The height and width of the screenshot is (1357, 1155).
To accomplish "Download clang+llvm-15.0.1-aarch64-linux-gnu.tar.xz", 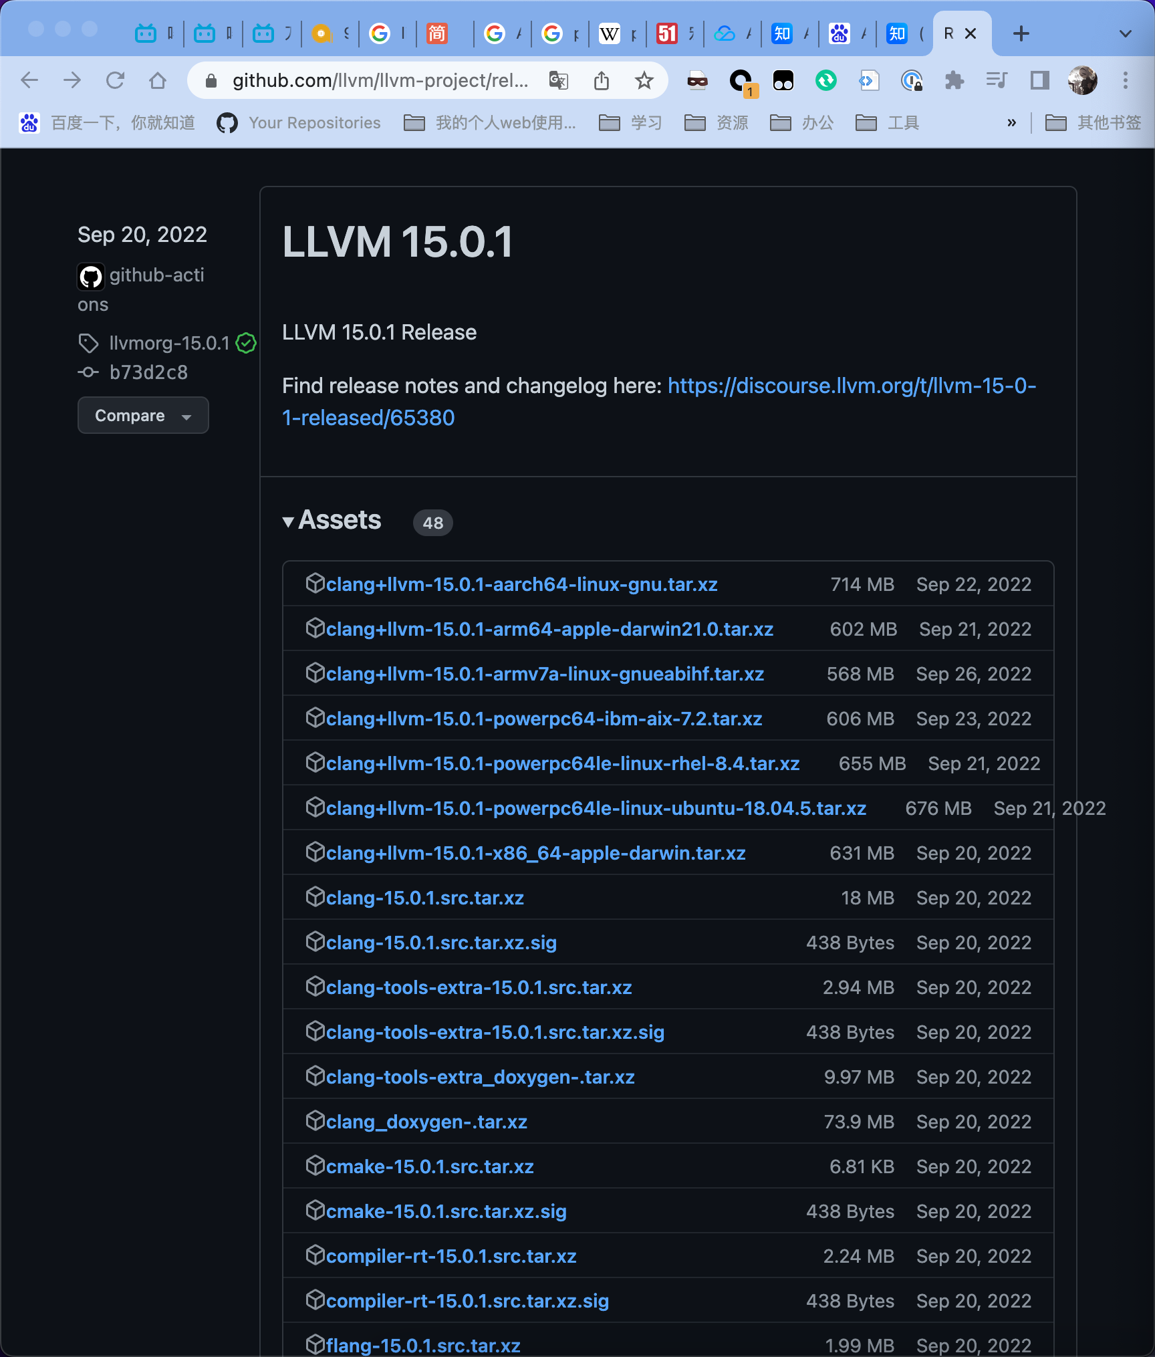I will [521, 584].
